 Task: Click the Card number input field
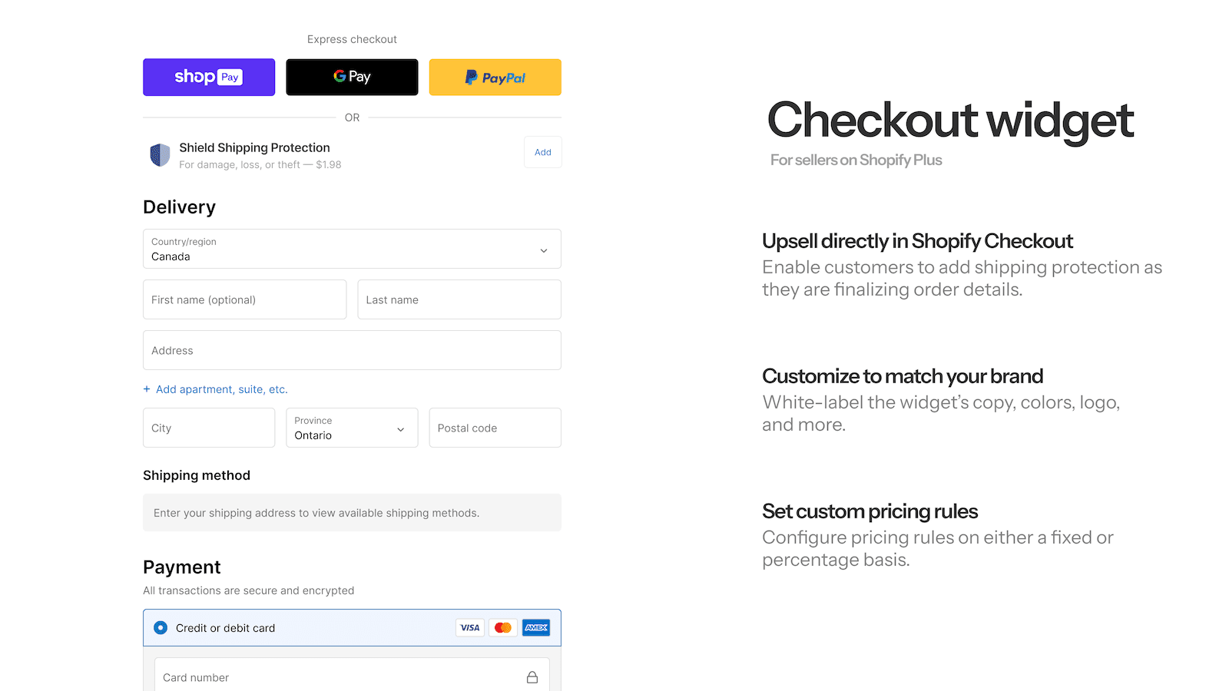click(338, 677)
